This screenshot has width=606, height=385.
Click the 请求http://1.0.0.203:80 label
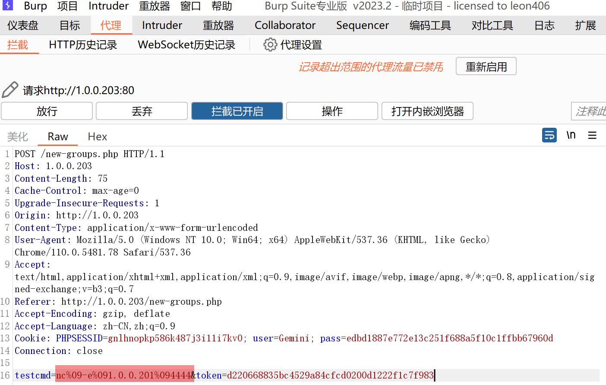click(x=79, y=90)
